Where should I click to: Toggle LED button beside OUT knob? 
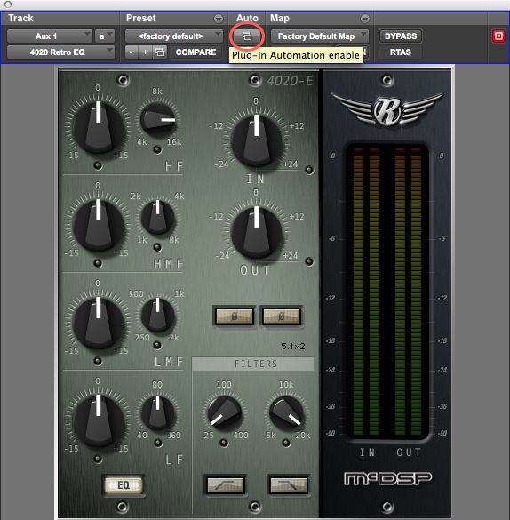(x=309, y=261)
